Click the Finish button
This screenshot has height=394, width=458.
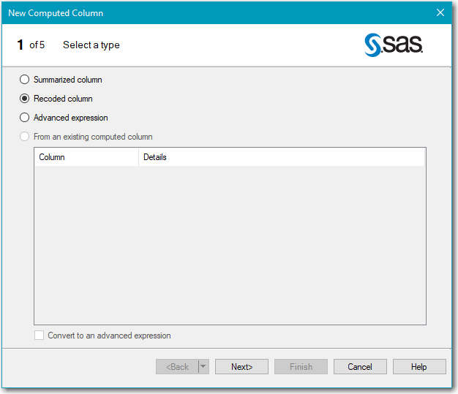click(301, 367)
